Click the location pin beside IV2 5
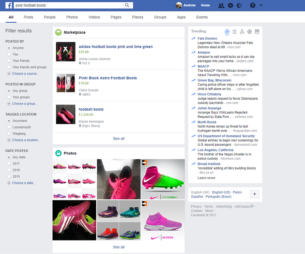 click(80, 63)
